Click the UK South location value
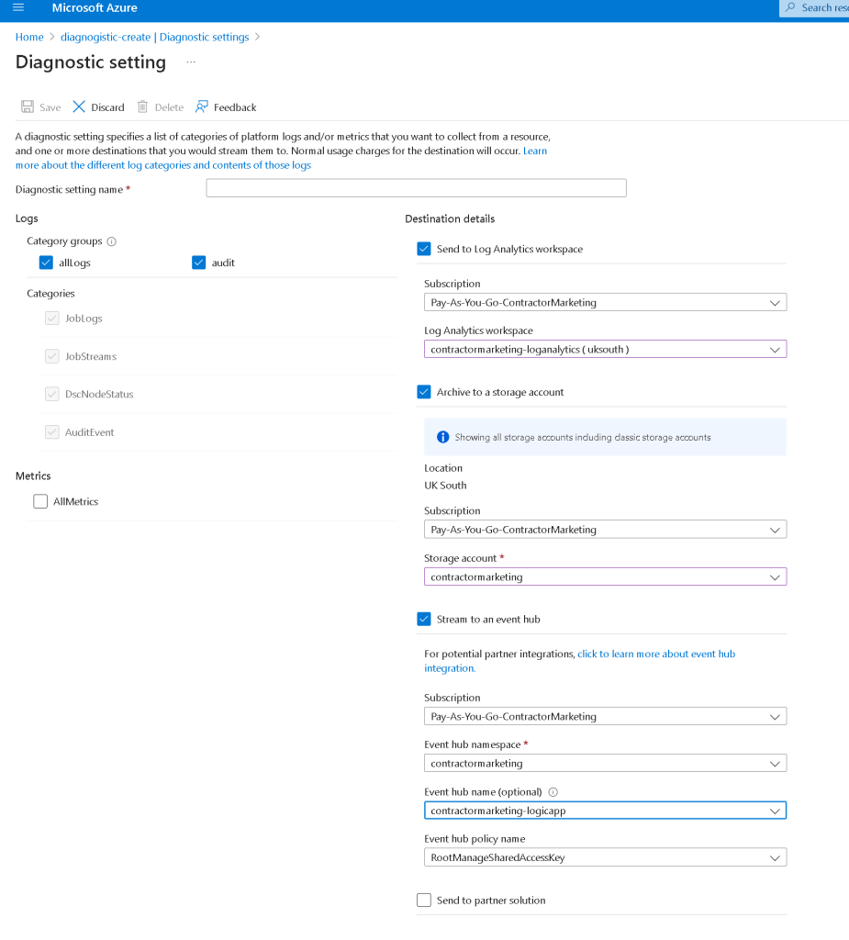This screenshot has height=940, width=849. click(x=445, y=486)
